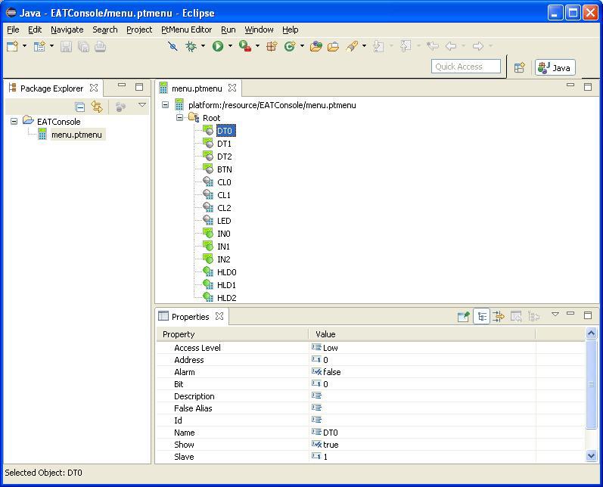Open the Properties view menu triangle
Screen dimensions: 603x487
click(x=555, y=315)
